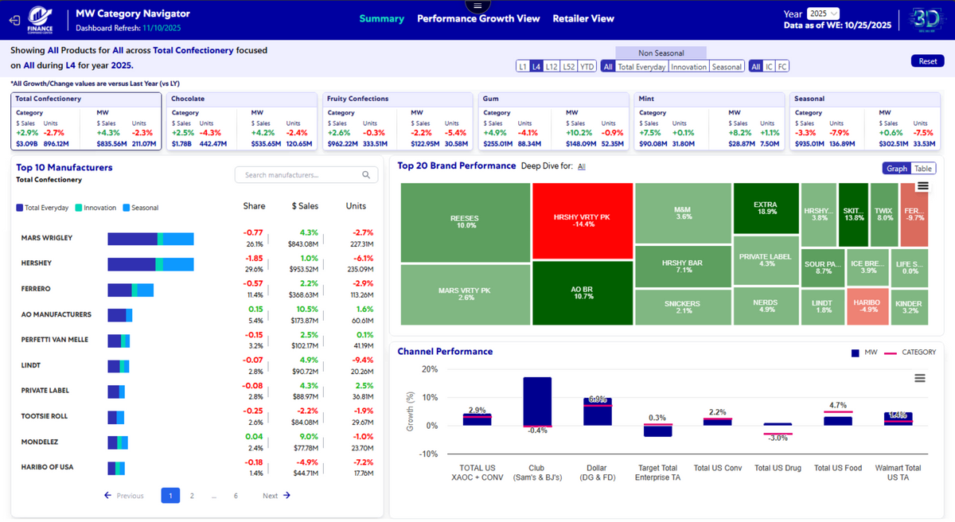
Task: Switch brand performance to Table view
Action: pyautogui.click(x=923, y=169)
